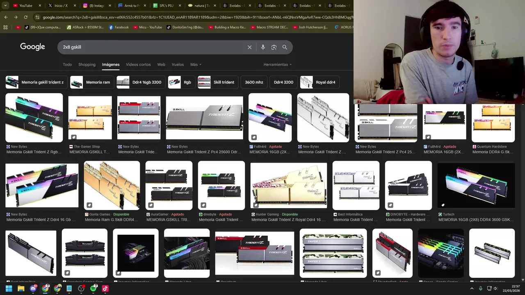Open The Gamer Shop gold RAM image
The width and height of the screenshot is (525, 295).
point(90,118)
